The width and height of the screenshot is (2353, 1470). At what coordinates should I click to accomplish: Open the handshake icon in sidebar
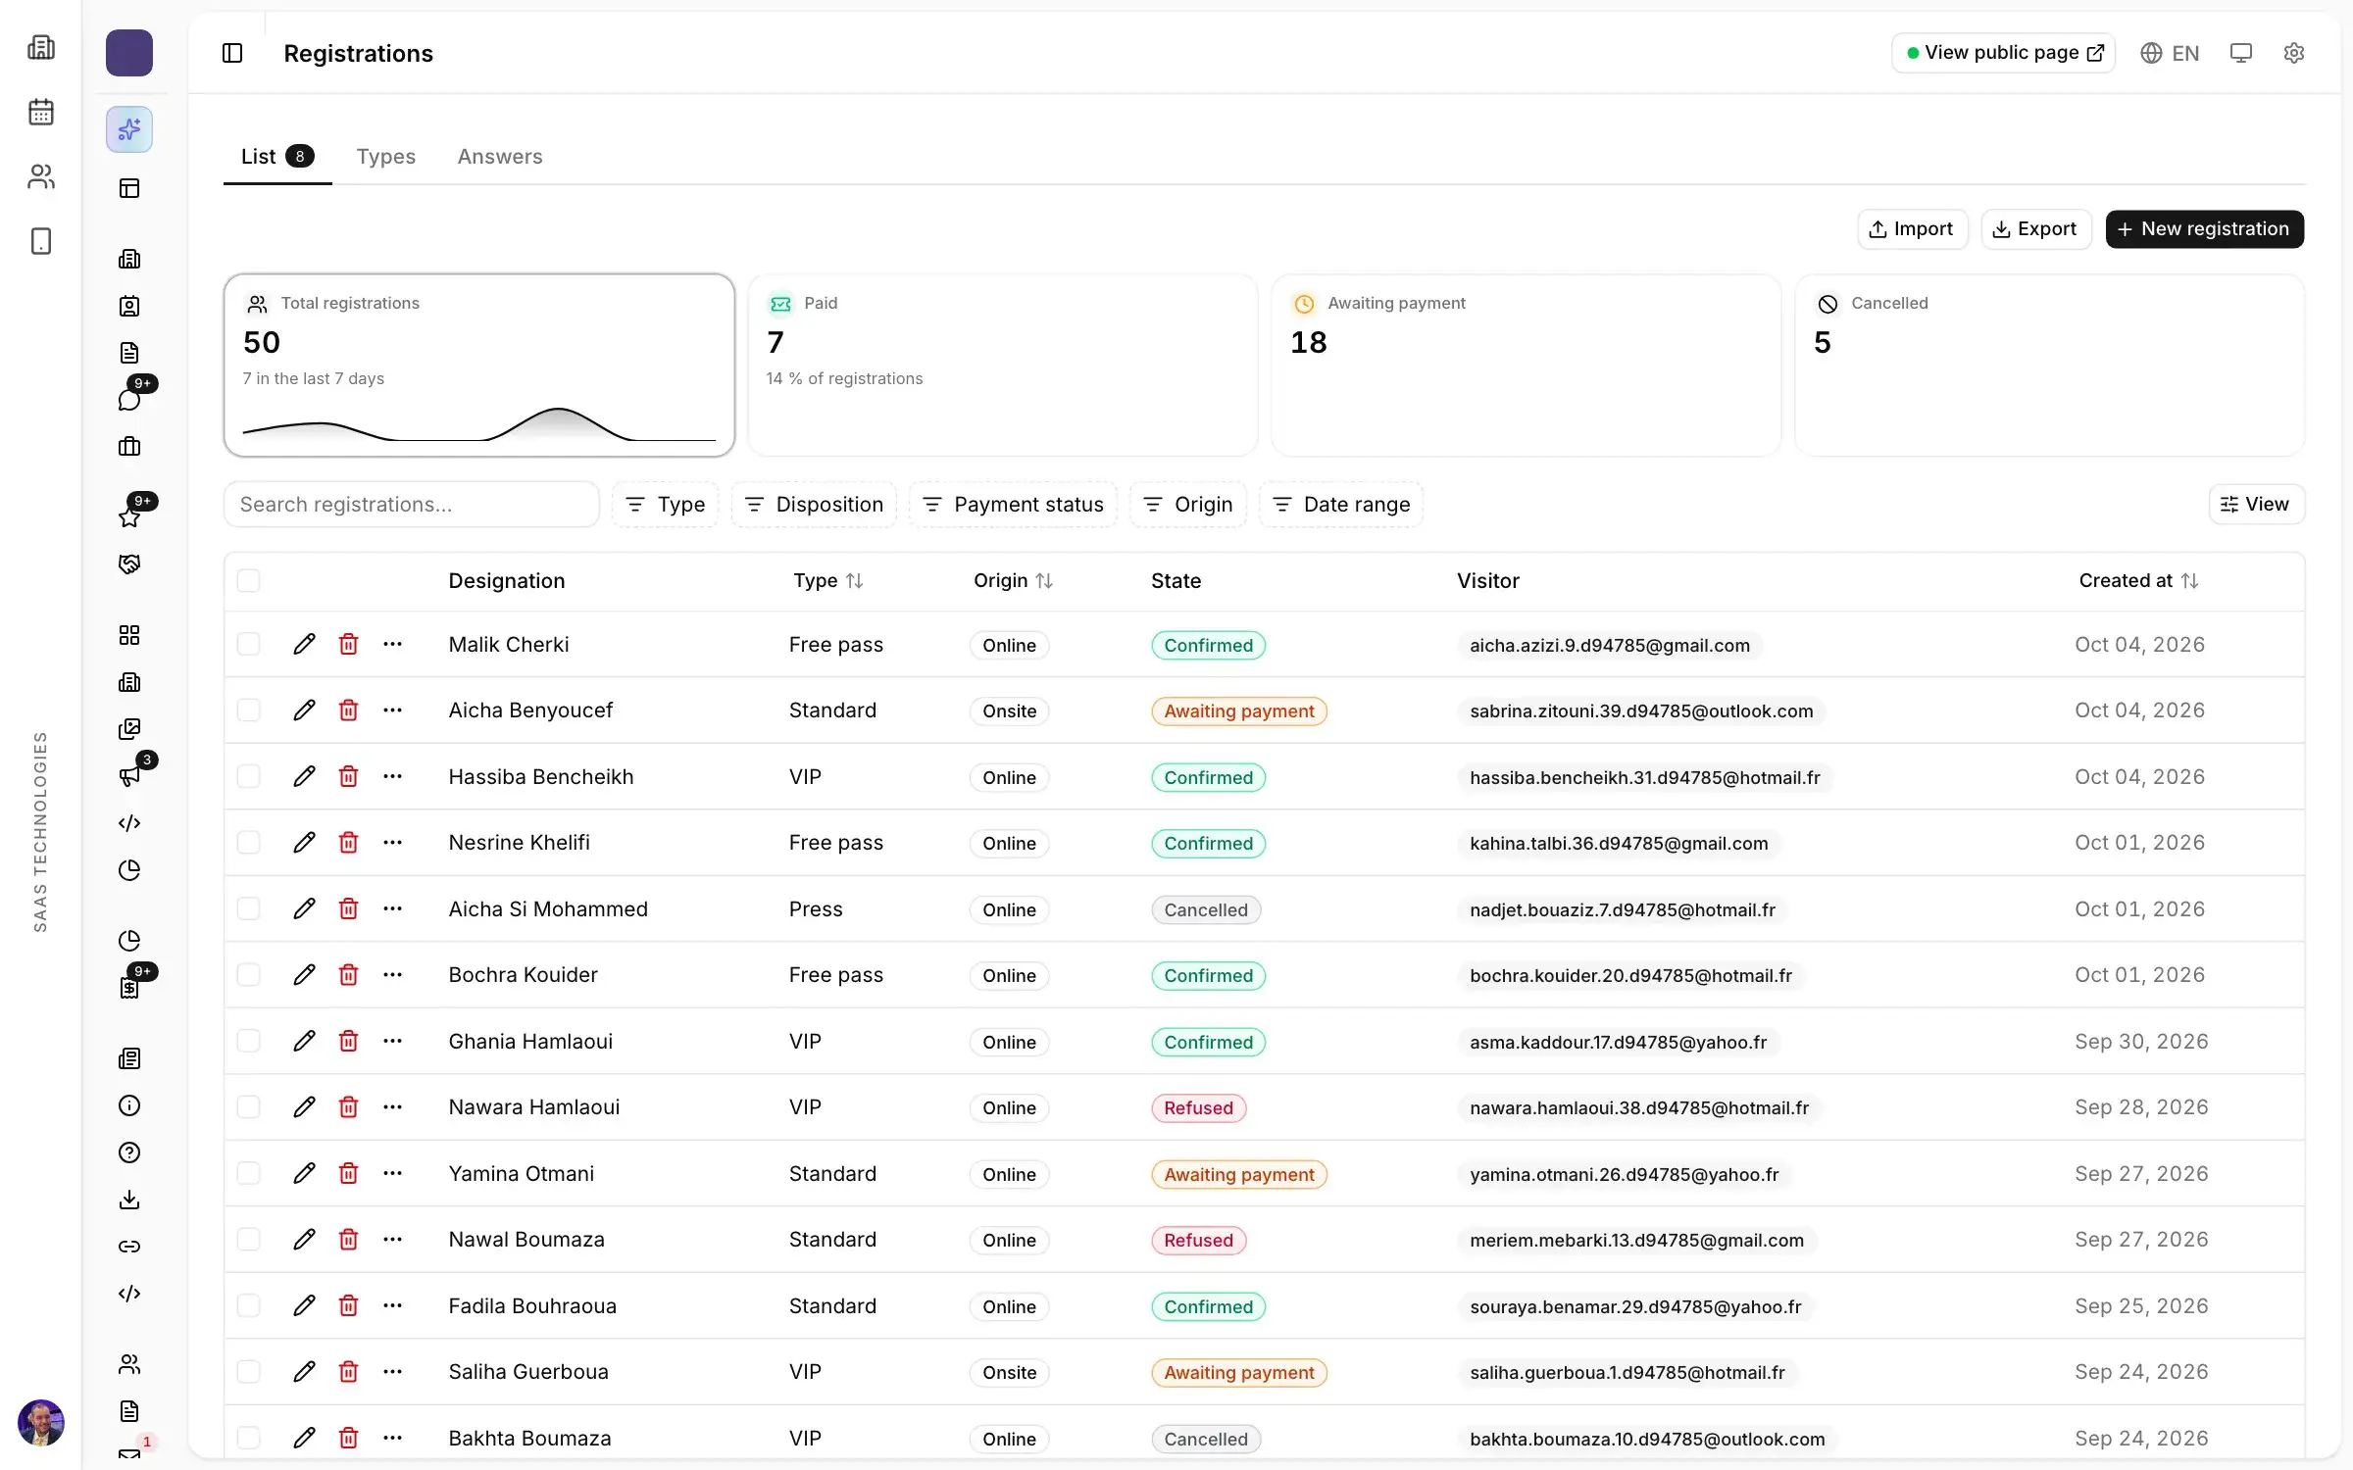pyautogui.click(x=129, y=564)
